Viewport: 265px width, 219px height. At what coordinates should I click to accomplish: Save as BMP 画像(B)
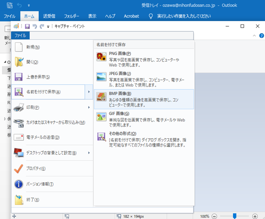(144, 99)
